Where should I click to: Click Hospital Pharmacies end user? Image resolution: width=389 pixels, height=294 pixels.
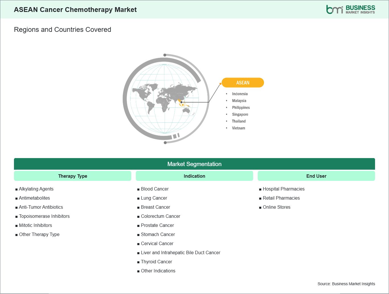(283, 189)
